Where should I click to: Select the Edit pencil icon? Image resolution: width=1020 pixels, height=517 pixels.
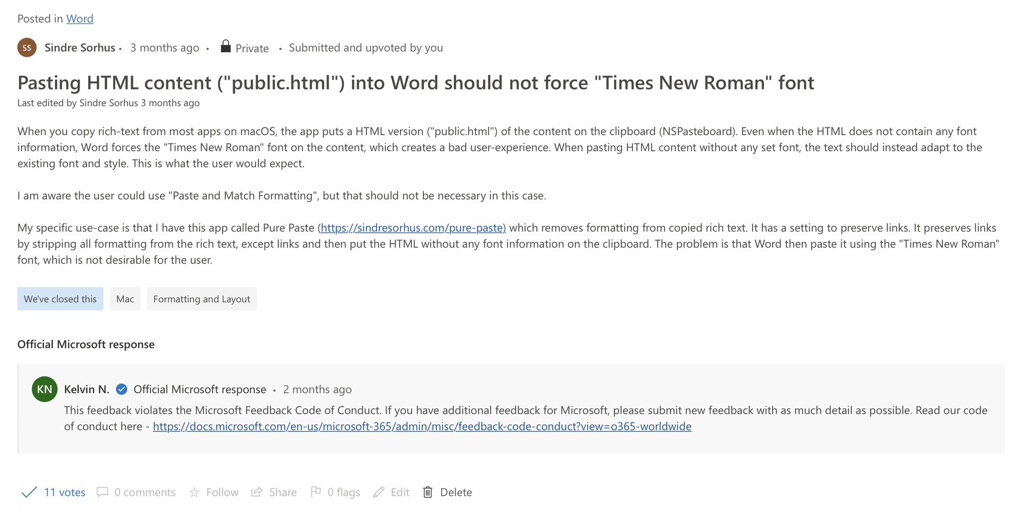pyautogui.click(x=380, y=492)
